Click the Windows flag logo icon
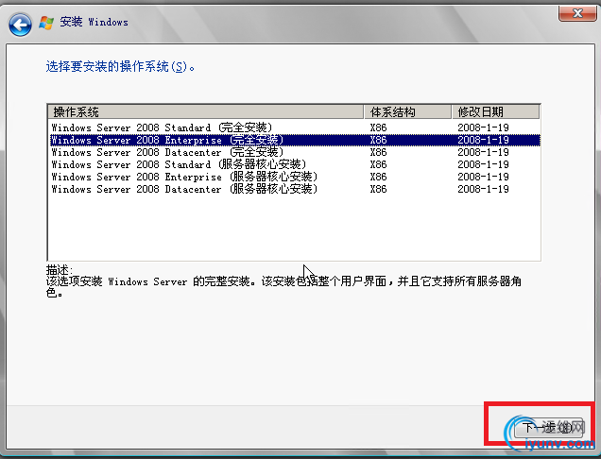The image size is (601, 459). pyautogui.click(x=46, y=23)
